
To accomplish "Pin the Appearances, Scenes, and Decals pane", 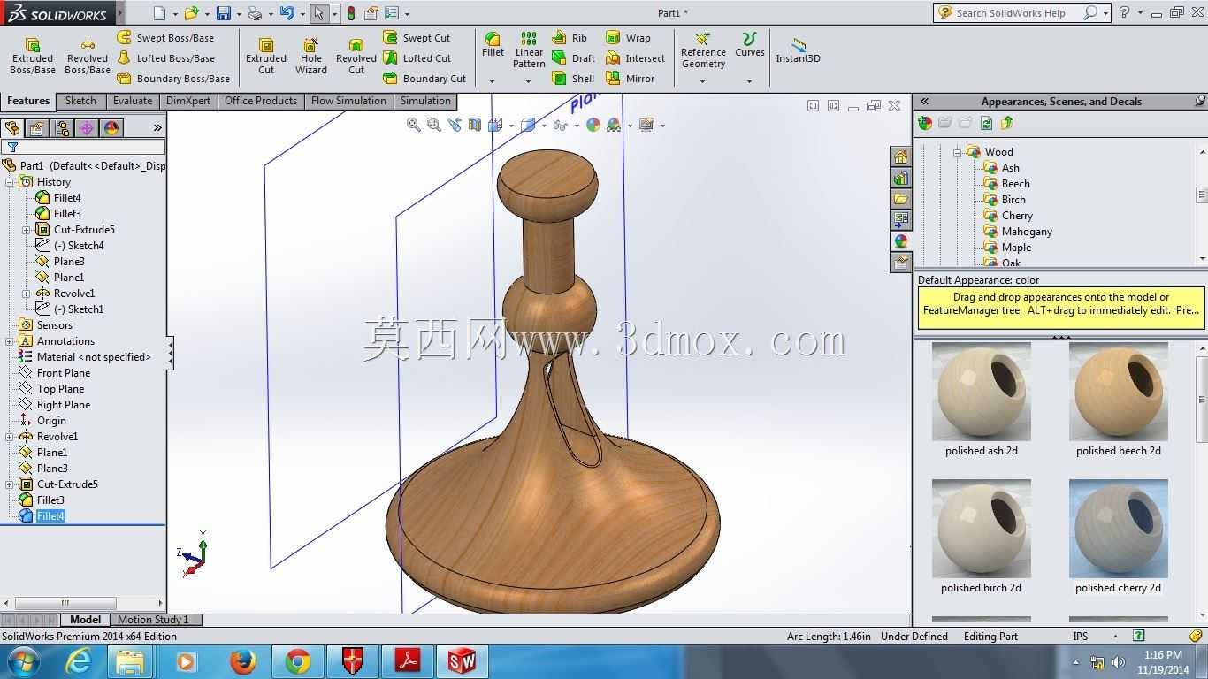I will [x=1200, y=101].
